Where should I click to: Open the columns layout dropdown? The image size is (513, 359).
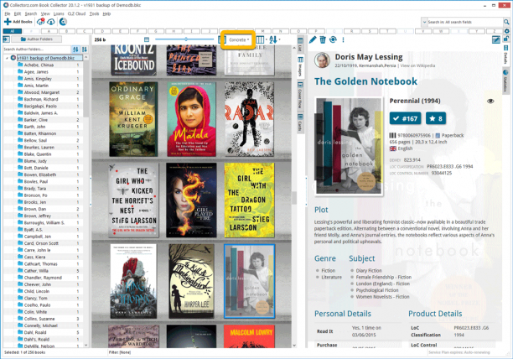coord(262,39)
